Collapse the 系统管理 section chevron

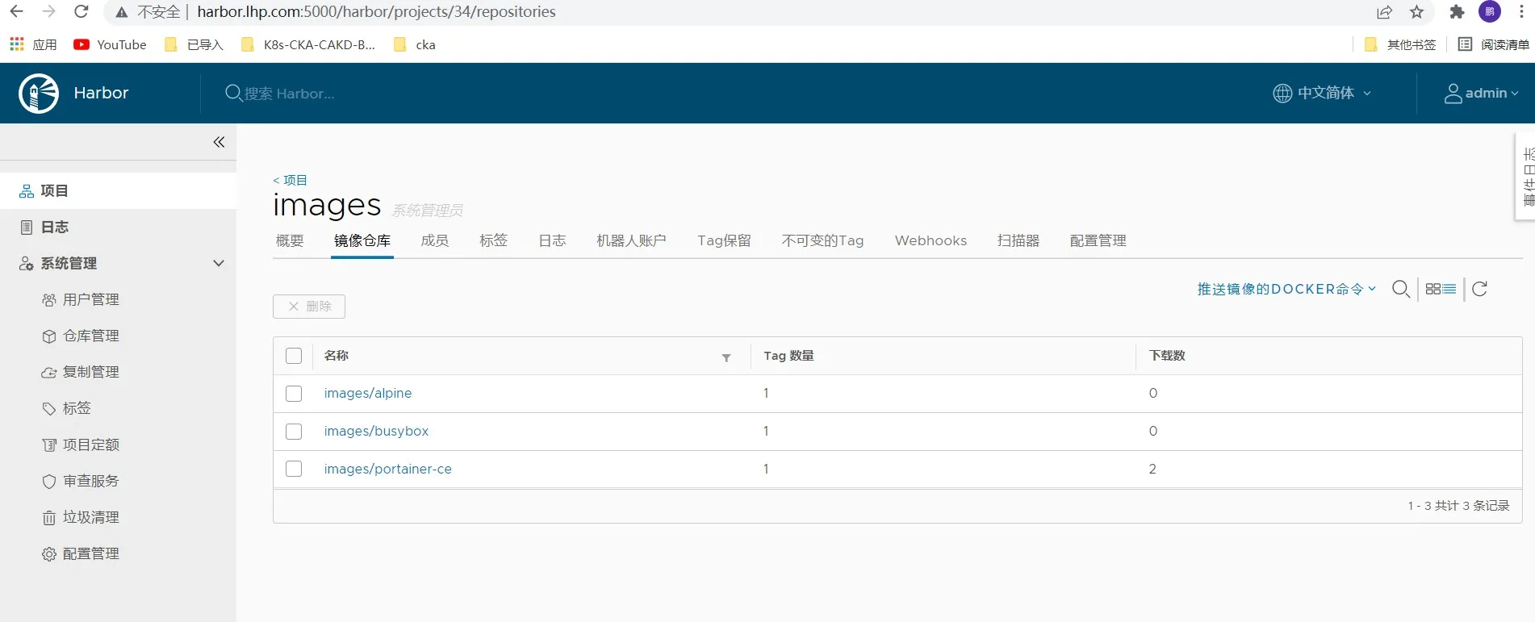click(x=218, y=263)
